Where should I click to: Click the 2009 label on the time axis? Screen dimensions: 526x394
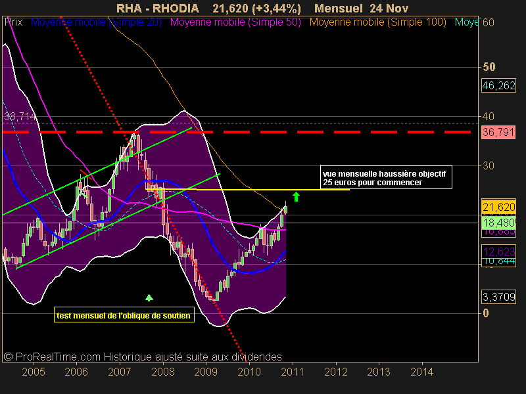coord(206,372)
